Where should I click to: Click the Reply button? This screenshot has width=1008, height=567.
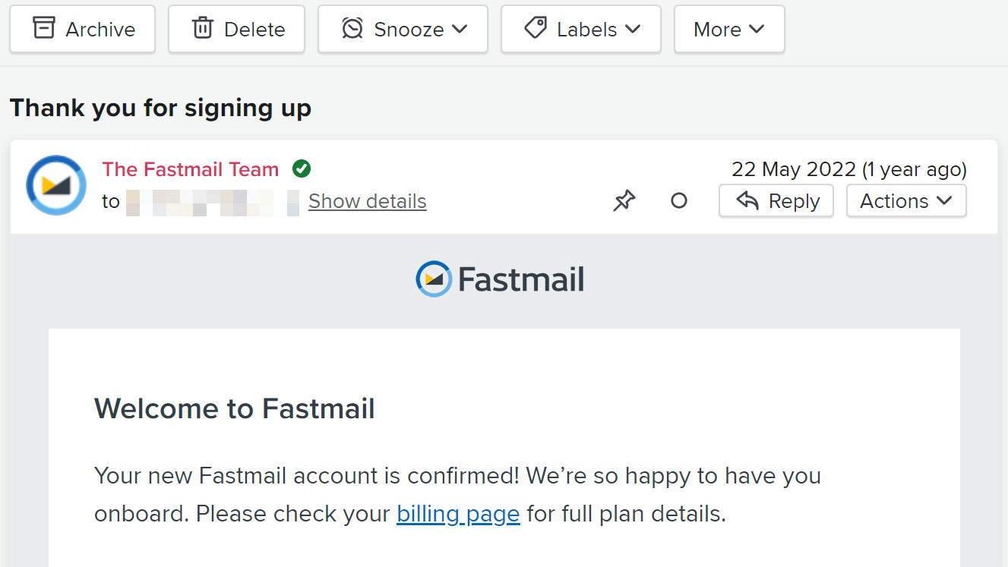776,201
